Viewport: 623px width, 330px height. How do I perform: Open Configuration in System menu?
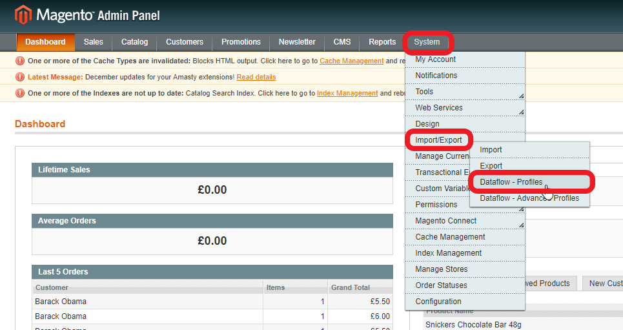tap(465, 302)
